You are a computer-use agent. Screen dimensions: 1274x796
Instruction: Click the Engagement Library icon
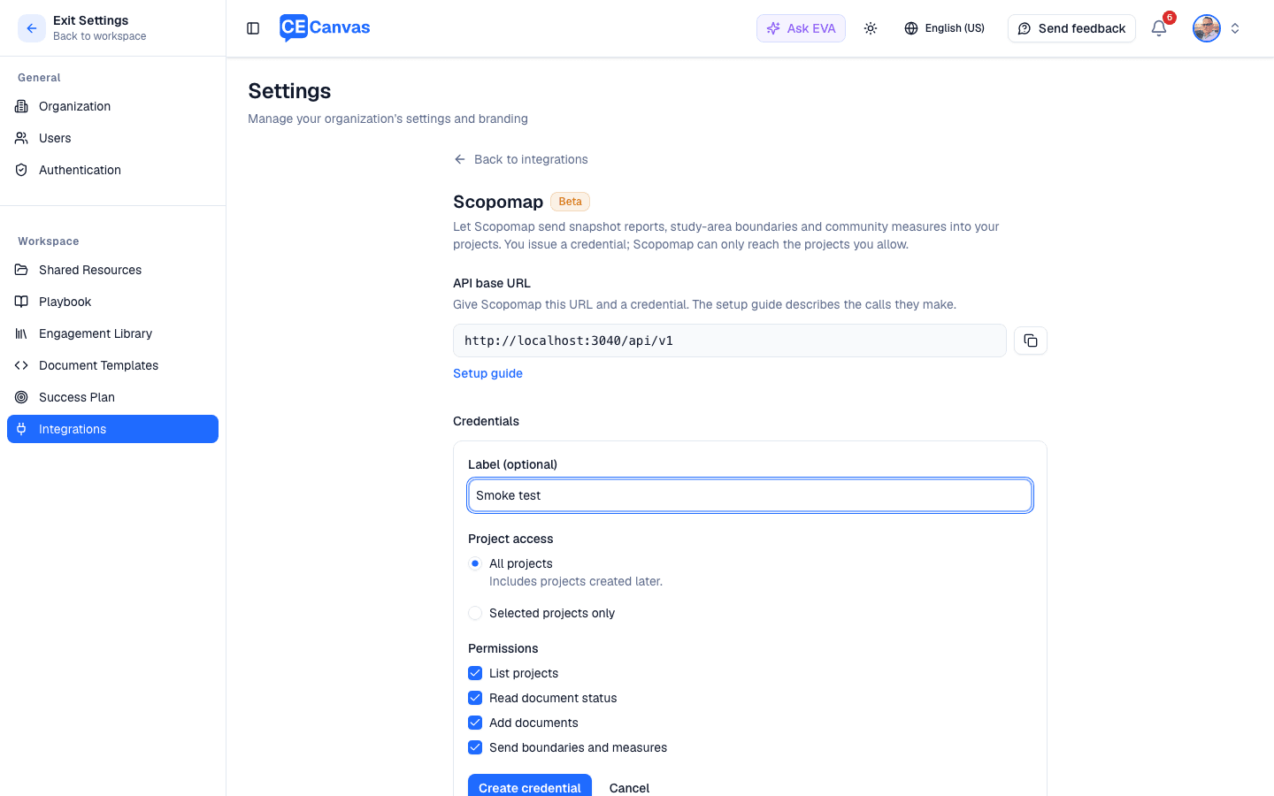[x=21, y=333]
